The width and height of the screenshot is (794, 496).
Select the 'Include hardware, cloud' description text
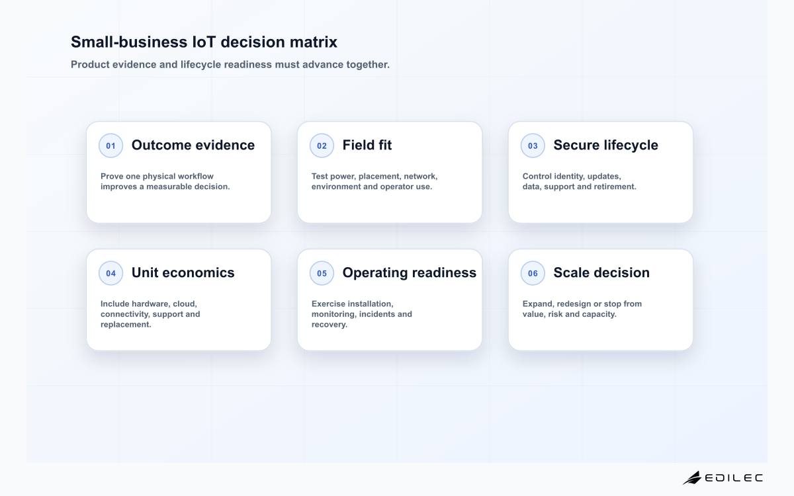150,314
